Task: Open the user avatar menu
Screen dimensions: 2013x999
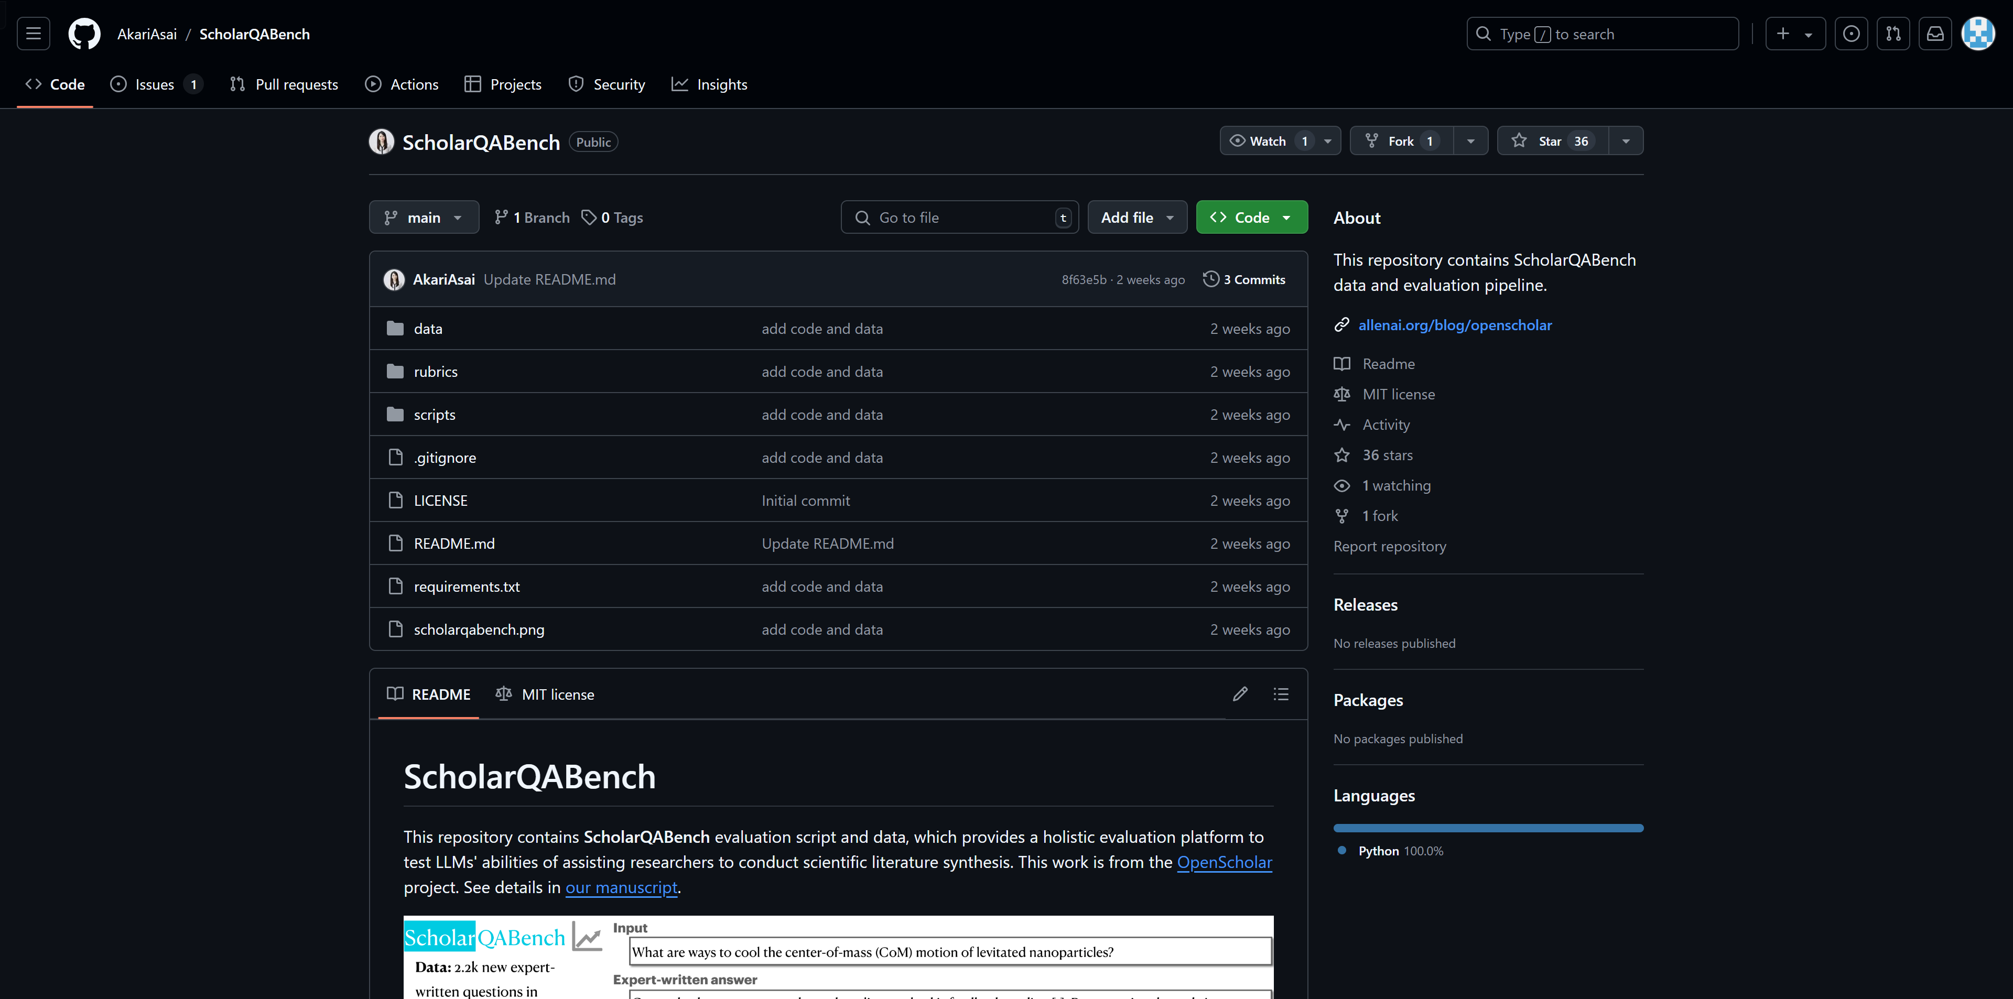Action: [x=1978, y=34]
